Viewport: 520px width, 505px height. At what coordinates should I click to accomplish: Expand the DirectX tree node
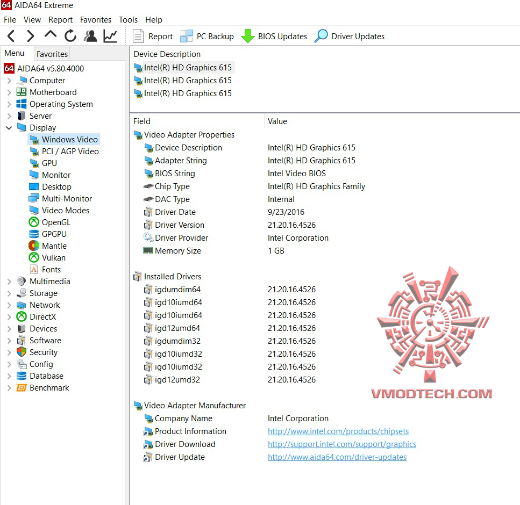9,317
